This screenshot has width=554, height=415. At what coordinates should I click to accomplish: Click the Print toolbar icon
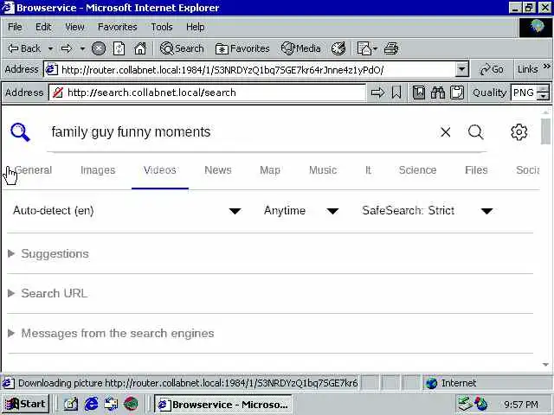(391, 48)
